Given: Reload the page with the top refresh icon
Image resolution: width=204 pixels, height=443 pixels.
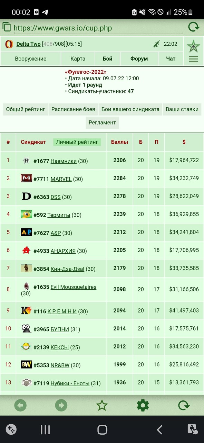Looking at the screenshot, I should click(x=194, y=27).
